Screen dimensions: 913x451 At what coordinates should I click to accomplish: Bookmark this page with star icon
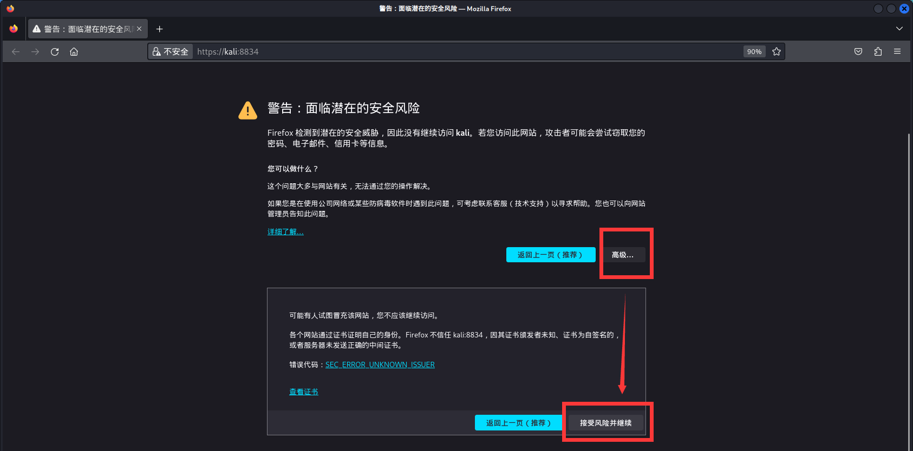(777, 52)
